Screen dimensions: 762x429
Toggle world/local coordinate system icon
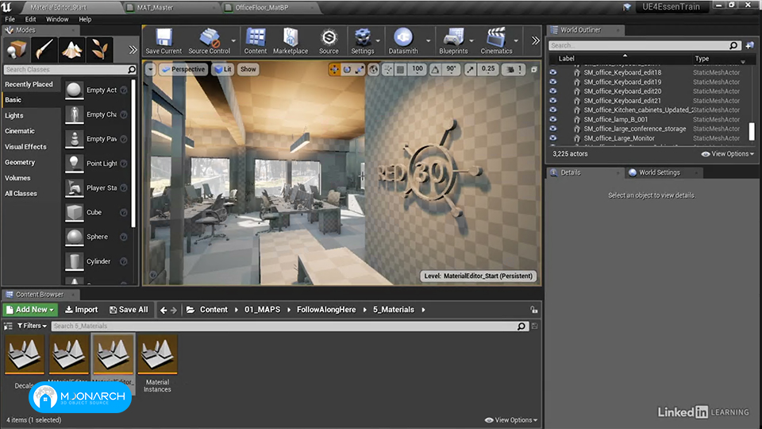(x=373, y=70)
